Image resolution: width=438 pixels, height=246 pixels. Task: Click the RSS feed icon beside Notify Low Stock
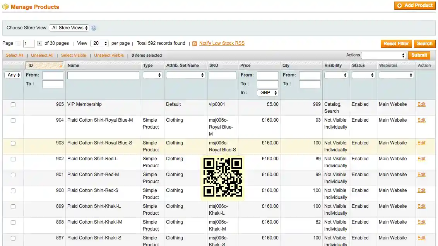coord(195,43)
